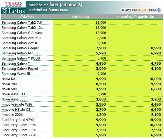This screenshot has width=164, height=139.
Task: Select Samsung Wave III
Action: 16,74
